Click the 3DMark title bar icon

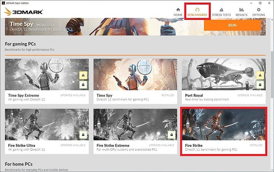(3, 3)
